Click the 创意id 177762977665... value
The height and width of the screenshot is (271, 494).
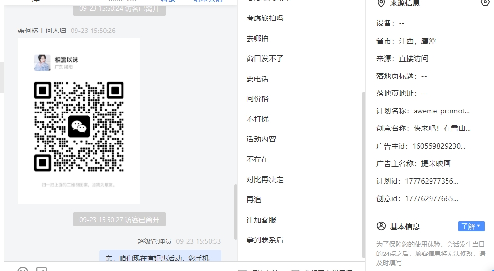pyautogui.click(x=432, y=199)
